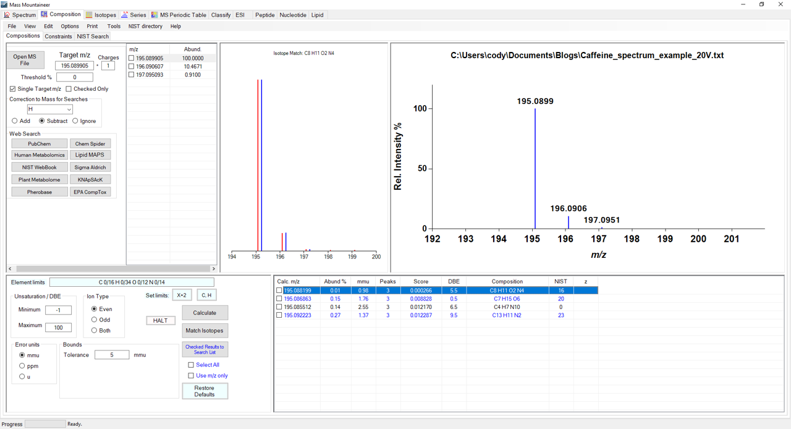Switch to the Lipid tab
The width and height of the screenshot is (791, 429).
(317, 15)
